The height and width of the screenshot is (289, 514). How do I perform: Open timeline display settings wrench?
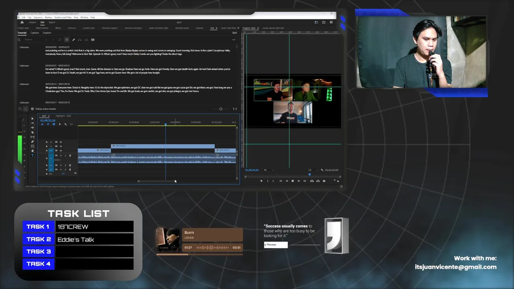pos(65,124)
